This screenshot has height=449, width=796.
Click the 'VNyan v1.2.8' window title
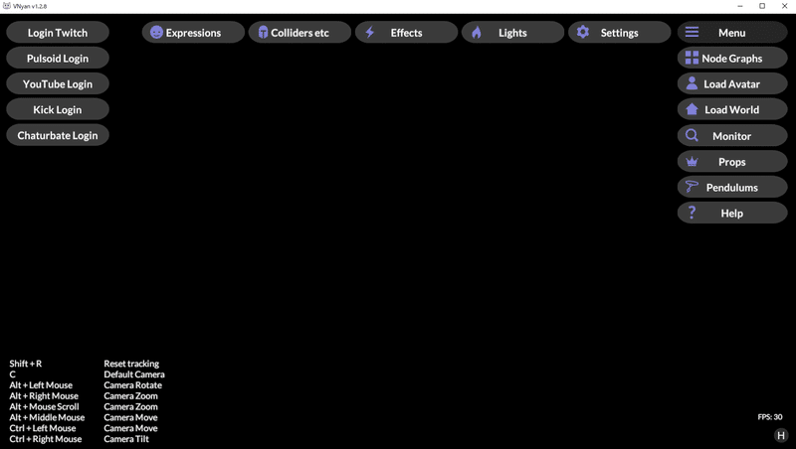point(30,6)
